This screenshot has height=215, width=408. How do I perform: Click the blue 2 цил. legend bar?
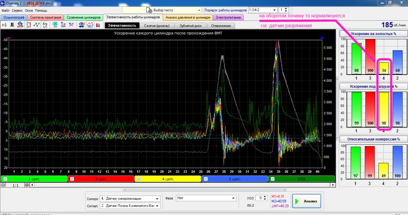coord(235,179)
